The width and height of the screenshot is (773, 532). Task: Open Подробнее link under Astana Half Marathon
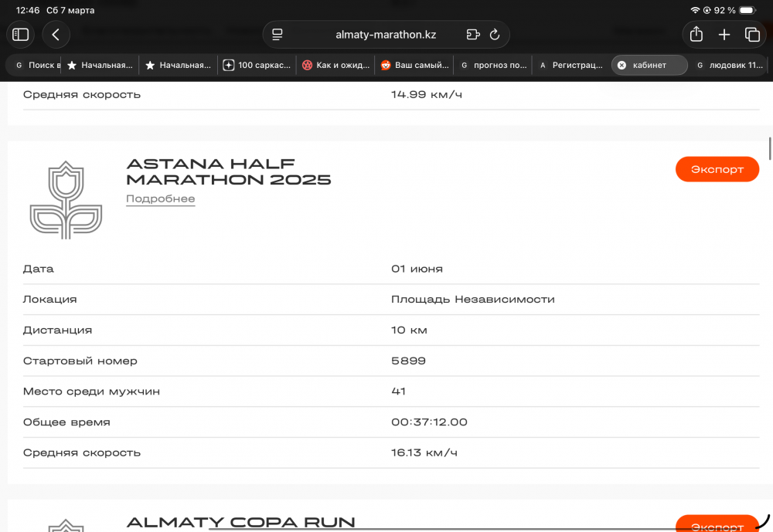(160, 199)
